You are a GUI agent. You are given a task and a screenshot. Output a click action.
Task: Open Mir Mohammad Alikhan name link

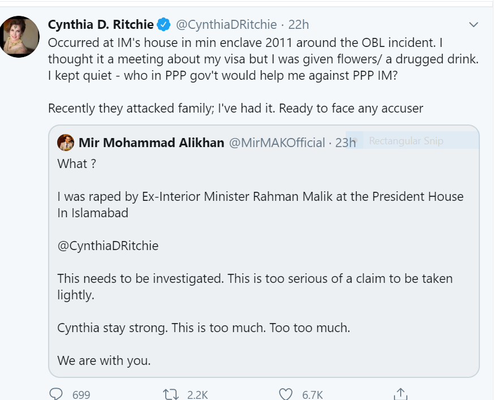[152, 143]
